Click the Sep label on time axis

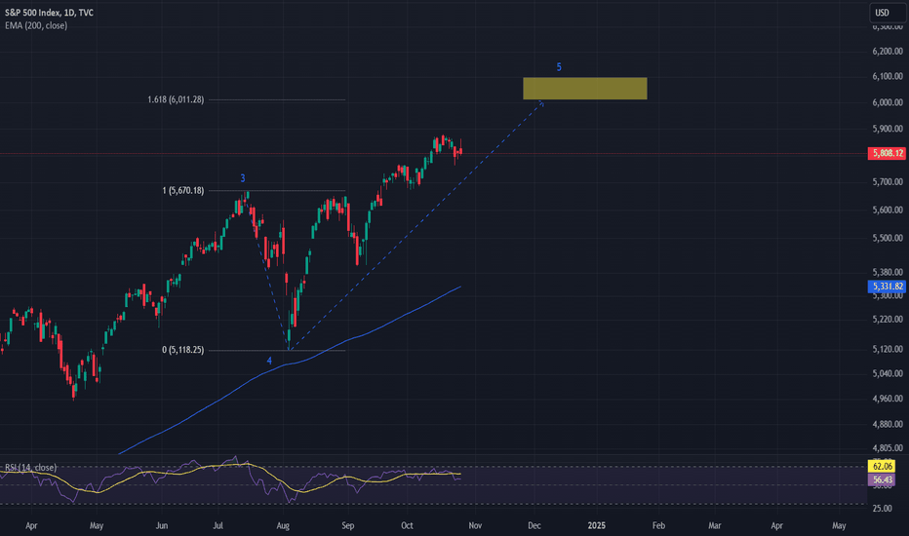pyautogui.click(x=347, y=526)
